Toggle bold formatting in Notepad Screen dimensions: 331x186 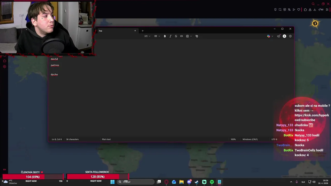click(x=165, y=36)
